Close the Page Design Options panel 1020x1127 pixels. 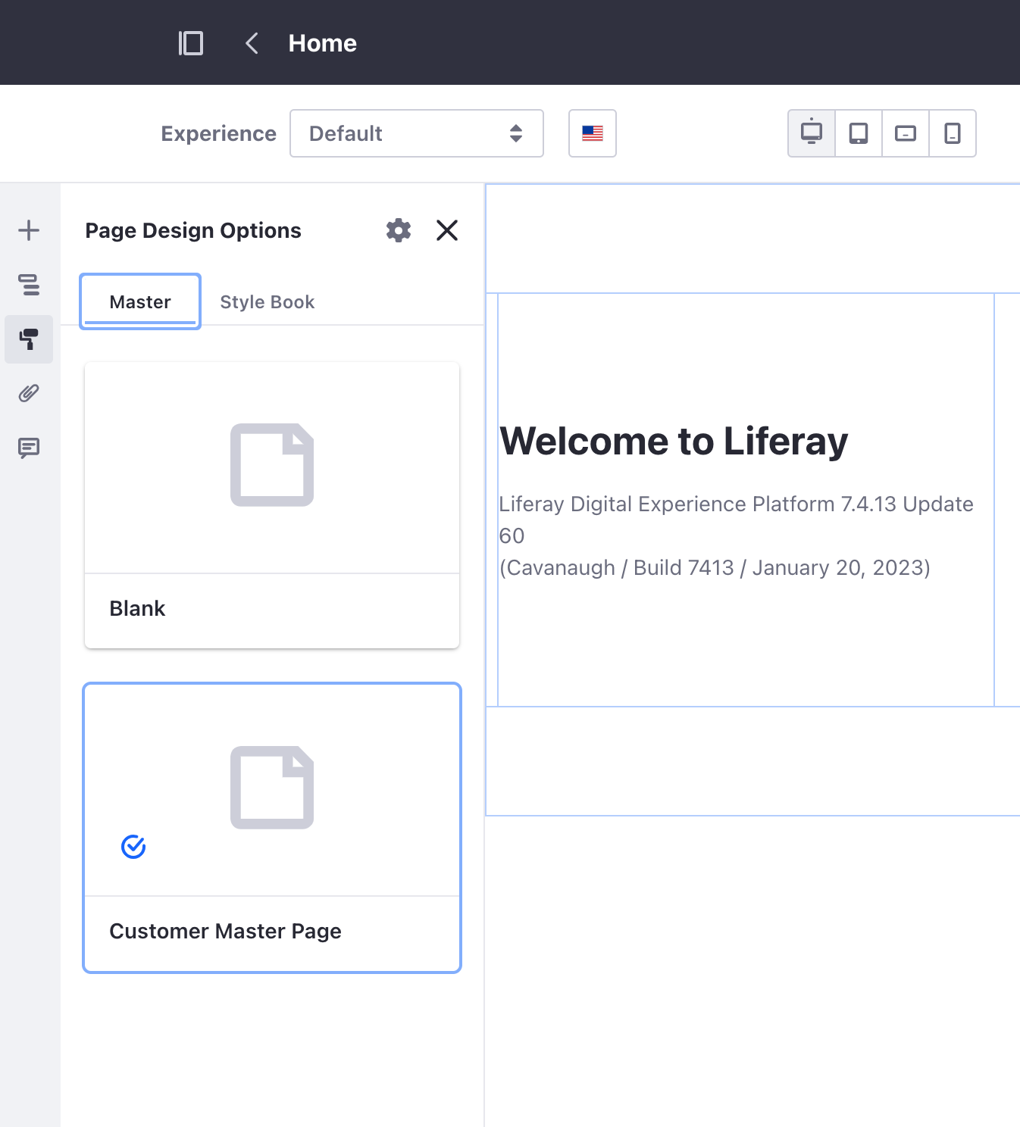447,230
